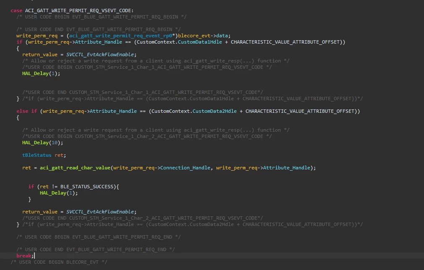
Task: Click the HAL_Delay(10) call
Action: click(x=42, y=143)
